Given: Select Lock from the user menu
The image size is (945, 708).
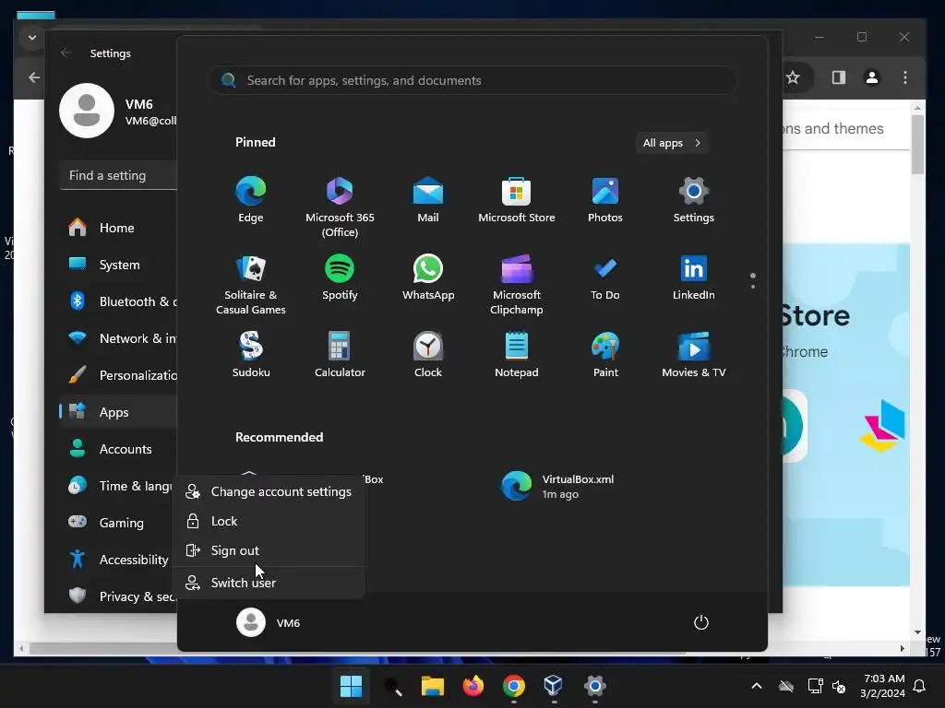Looking at the screenshot, I should pos(269,522).
